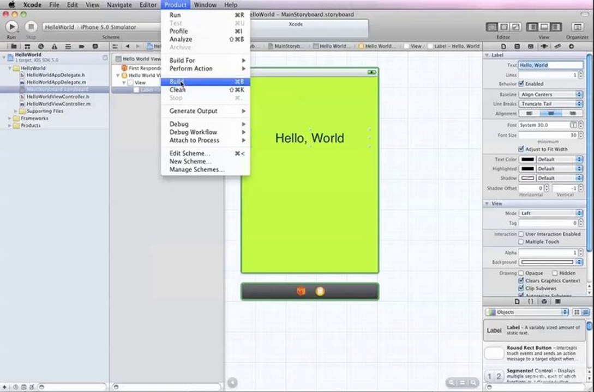Viewport: 594px width, 392px height.
Task: Open the Line Breaks Truncate Tail dropdown
Action: [x=550, y=103]
